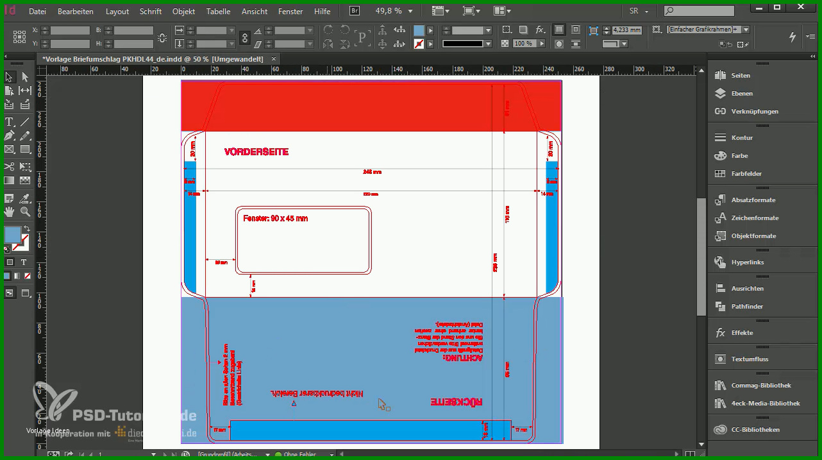Click the search field in application bar
Screen dimensions: 822x460
point(698,11)
